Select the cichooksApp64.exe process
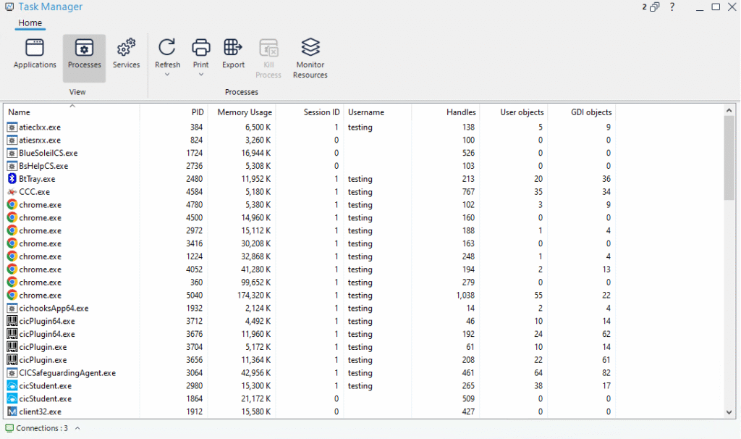The image size is (741, 439). [310, 308]
